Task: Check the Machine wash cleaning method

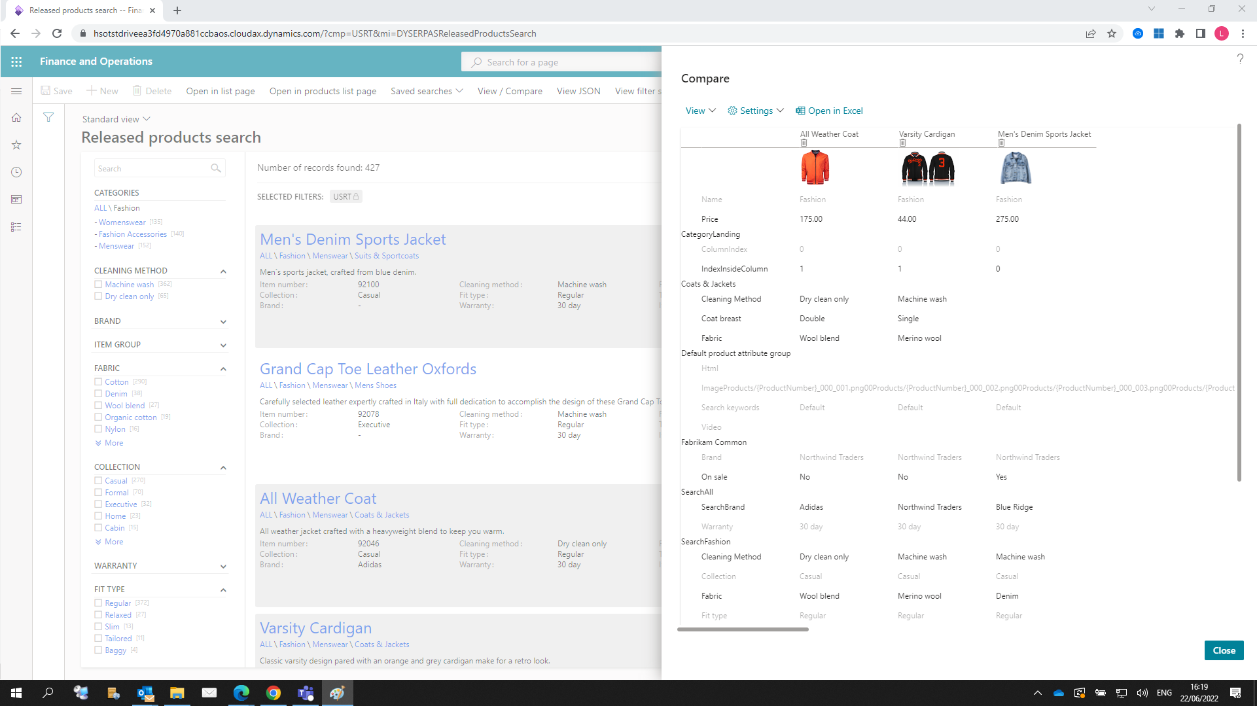Action: point(98,285)
